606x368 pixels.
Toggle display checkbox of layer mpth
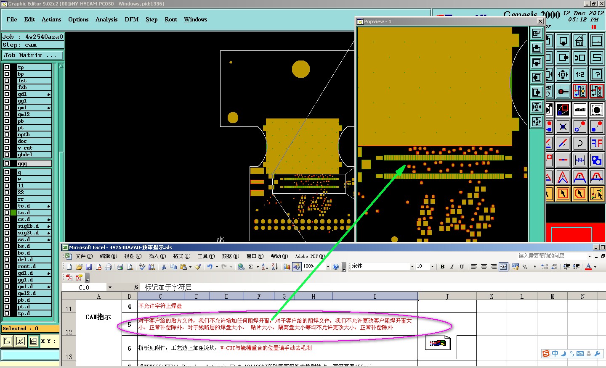pyautogui.click(x=7, y=134)
